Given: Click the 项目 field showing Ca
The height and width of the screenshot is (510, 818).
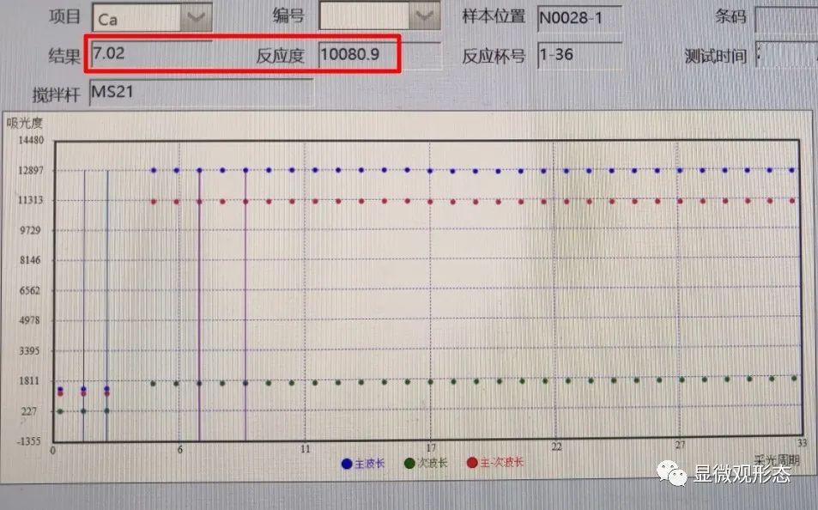Looking at the screenshot, I should pyautogui.click(x=137, y=18).
